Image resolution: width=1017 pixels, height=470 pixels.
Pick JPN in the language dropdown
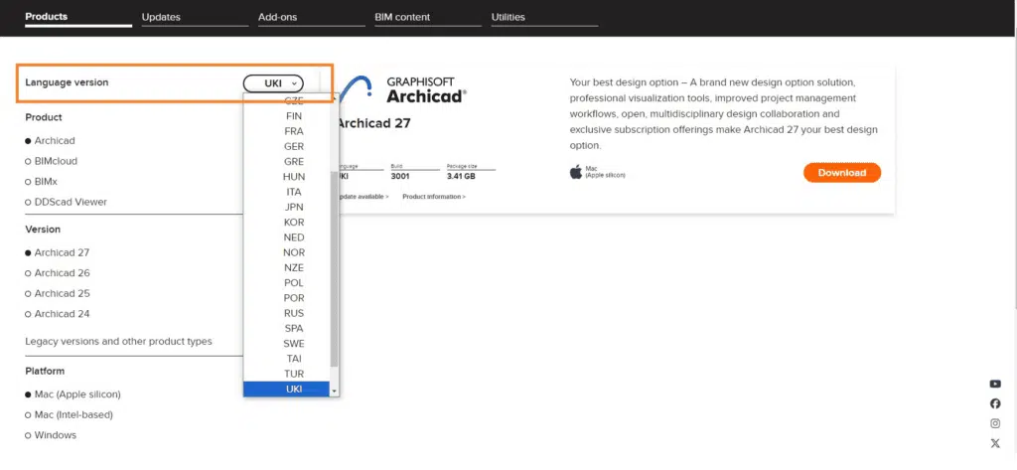[294, 208]
